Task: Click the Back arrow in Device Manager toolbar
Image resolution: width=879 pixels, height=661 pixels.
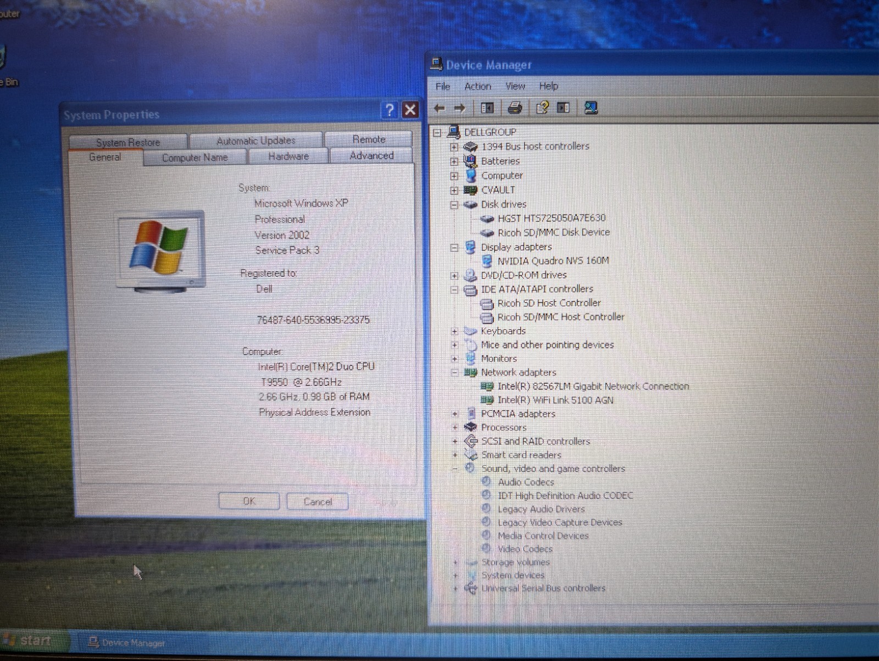Action: tap(439, 108)
